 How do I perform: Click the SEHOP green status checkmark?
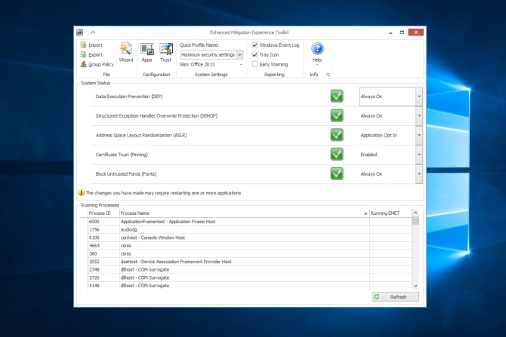pos(337,115)
